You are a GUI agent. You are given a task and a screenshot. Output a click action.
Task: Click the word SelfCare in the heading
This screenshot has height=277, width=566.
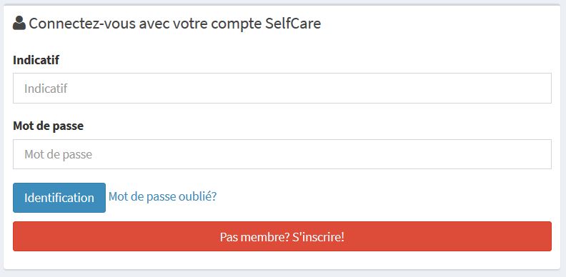pyautogui.click(x=293, y=24)
